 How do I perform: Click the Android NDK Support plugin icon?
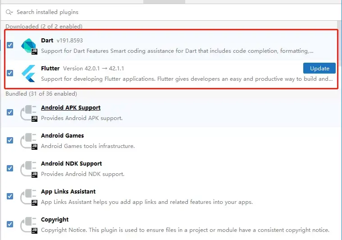(29, 168)
